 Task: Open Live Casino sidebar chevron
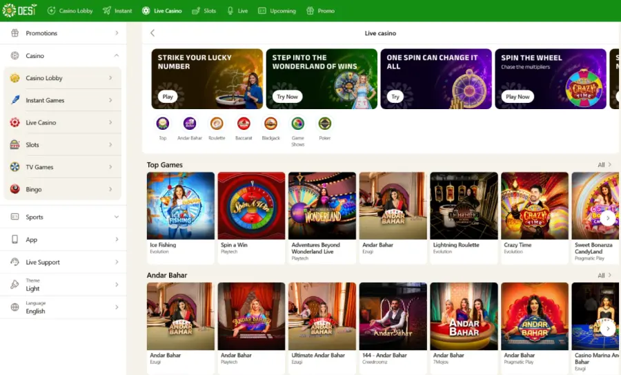click(x=110, y=122)
